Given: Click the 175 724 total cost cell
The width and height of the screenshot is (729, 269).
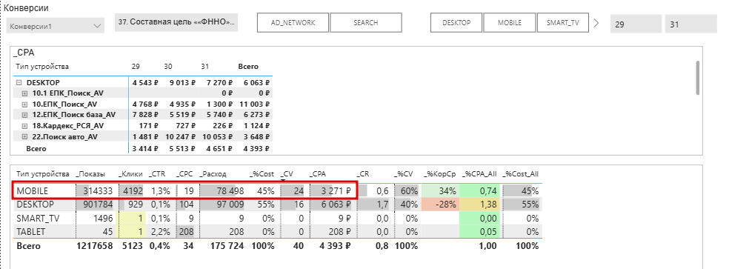Looking at the screenshot, I should pyautogui.click(x=227, y=246).
